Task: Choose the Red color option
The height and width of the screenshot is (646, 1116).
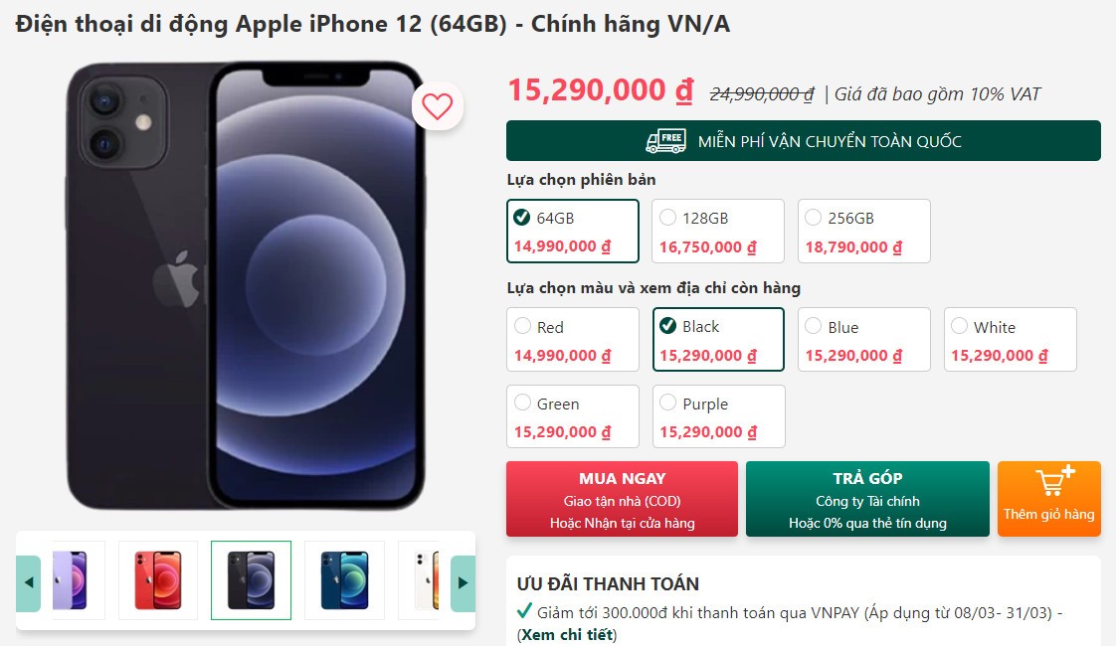Action: click(x=573, y=339)
